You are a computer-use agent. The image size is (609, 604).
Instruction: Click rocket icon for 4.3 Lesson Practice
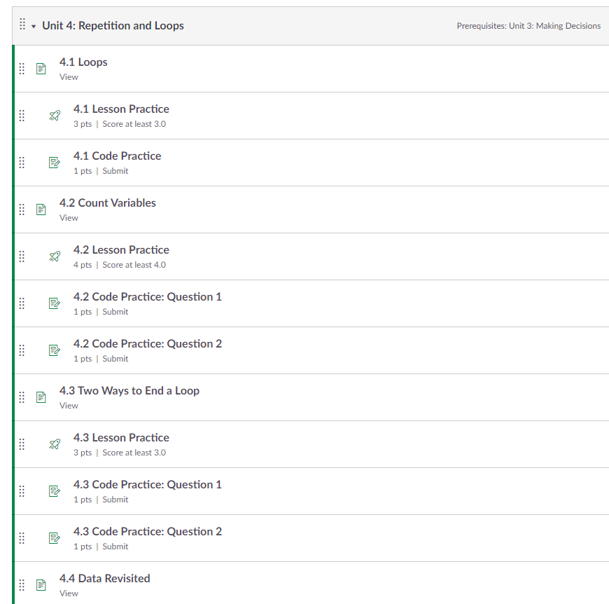pyautogui.click(x=55, y=444)
